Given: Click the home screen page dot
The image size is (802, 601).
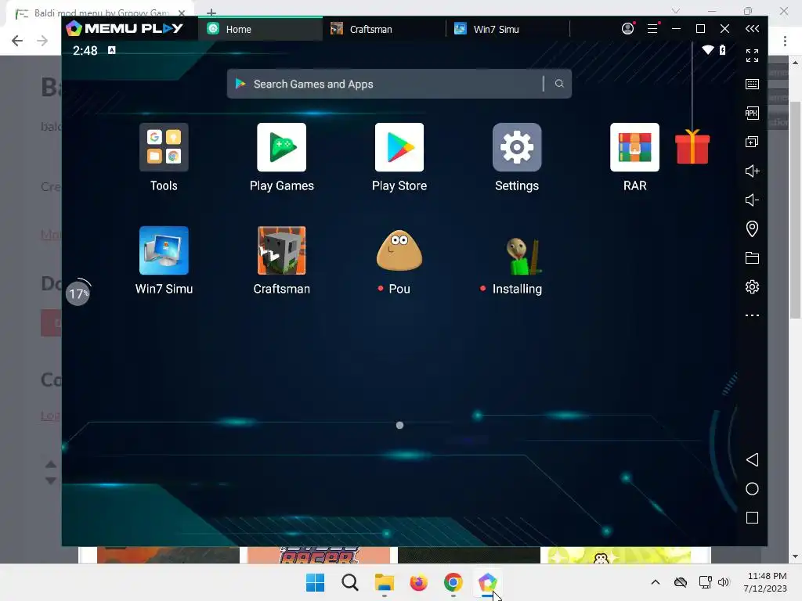Looking at the screenshot, I should (399, 425).
